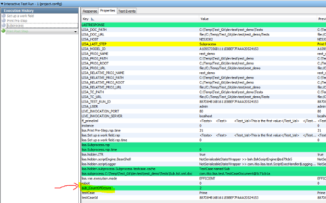Select the LISA_PROJ_URL key
The width and height of the screenshot is (326, 203).
pyautogui.click(x=93, y=68)
